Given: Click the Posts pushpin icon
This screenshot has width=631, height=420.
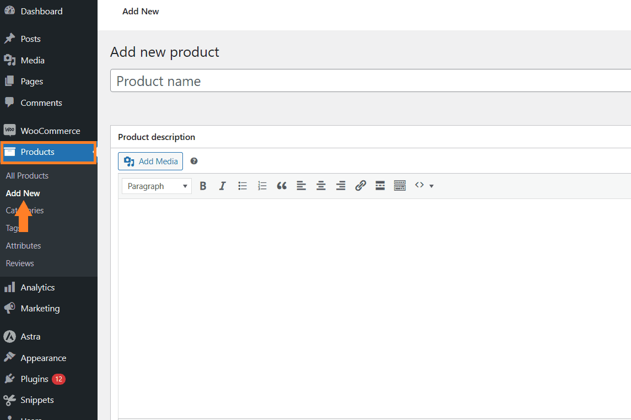Looking at the screenshot, I should (10, 39).
